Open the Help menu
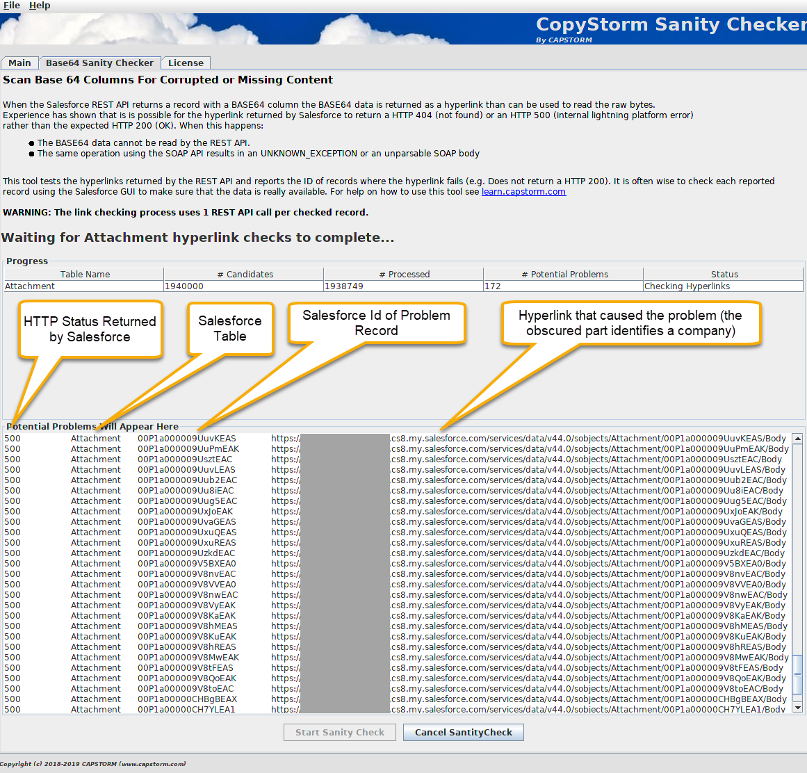 point(40,5)
